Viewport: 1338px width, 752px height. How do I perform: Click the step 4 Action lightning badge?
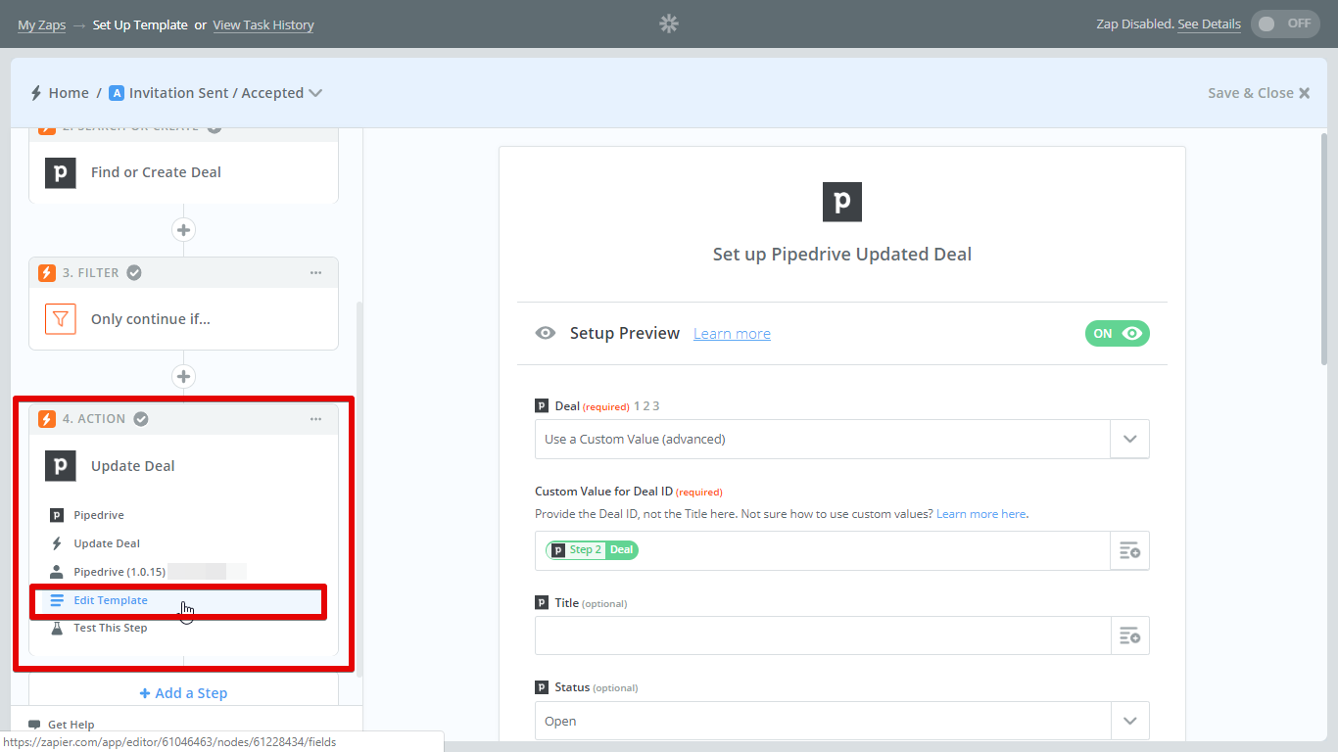click(47, 419)
